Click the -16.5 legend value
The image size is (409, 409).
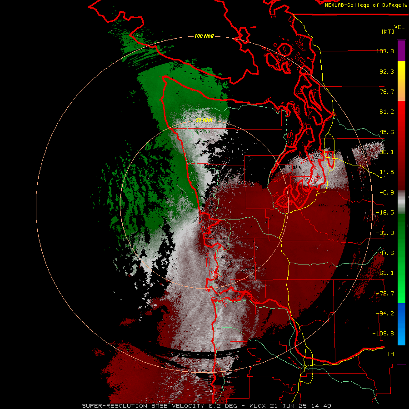385,213
